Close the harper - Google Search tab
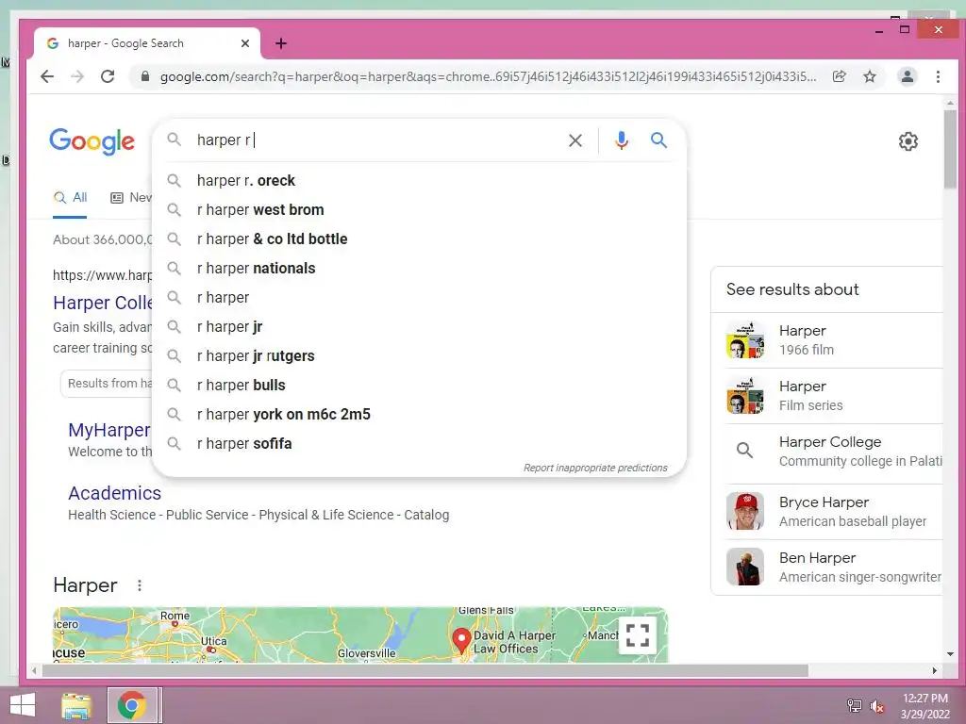This screenshot has height=724, width=966. coord(245,43)
